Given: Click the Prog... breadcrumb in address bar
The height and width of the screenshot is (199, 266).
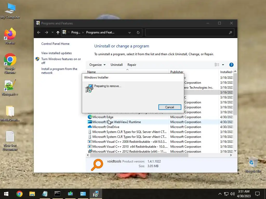Looking at the screenshot, I should (76, 32).
